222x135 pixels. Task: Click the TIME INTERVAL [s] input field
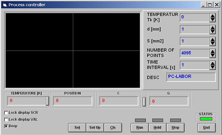click(195, 65)
